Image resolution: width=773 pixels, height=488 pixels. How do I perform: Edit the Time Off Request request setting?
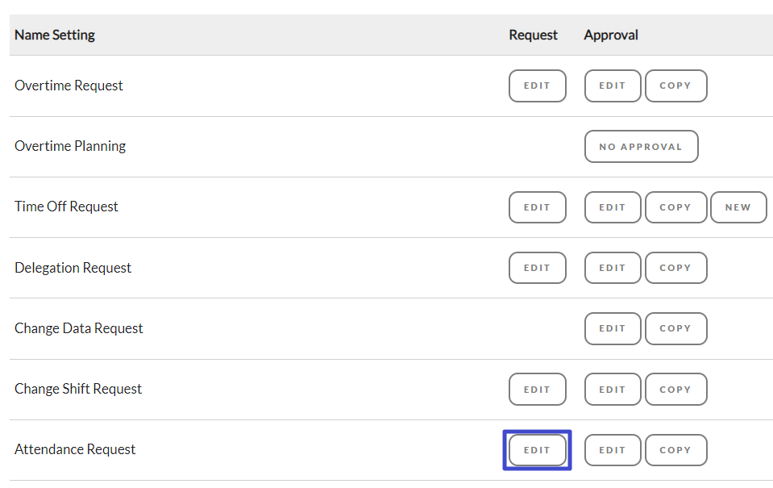tap(538, 207)
